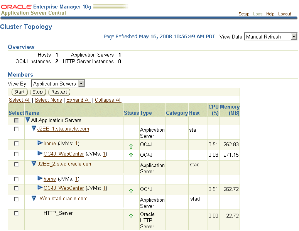
Task: Click the status arrow for the 271.15 MB OC4J_WebCenter
Action: [131, 155]
